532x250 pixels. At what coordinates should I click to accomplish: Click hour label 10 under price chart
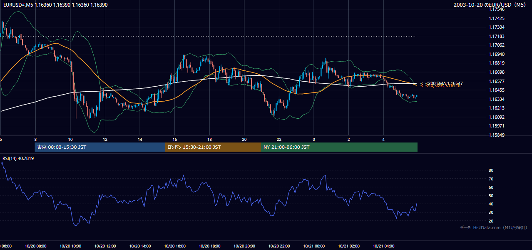click(70, 140)
